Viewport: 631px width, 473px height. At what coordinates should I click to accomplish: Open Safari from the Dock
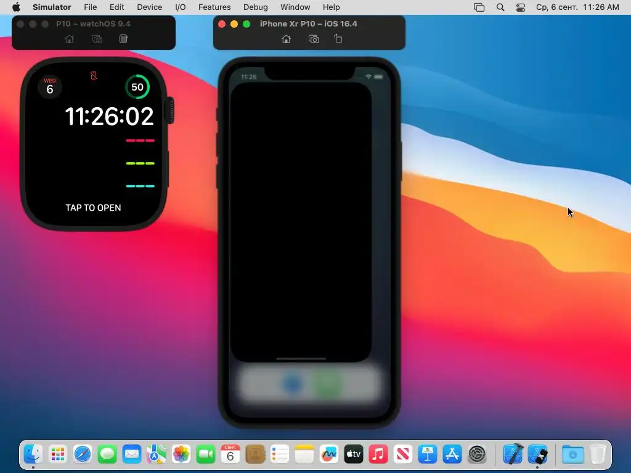[83, 454]
